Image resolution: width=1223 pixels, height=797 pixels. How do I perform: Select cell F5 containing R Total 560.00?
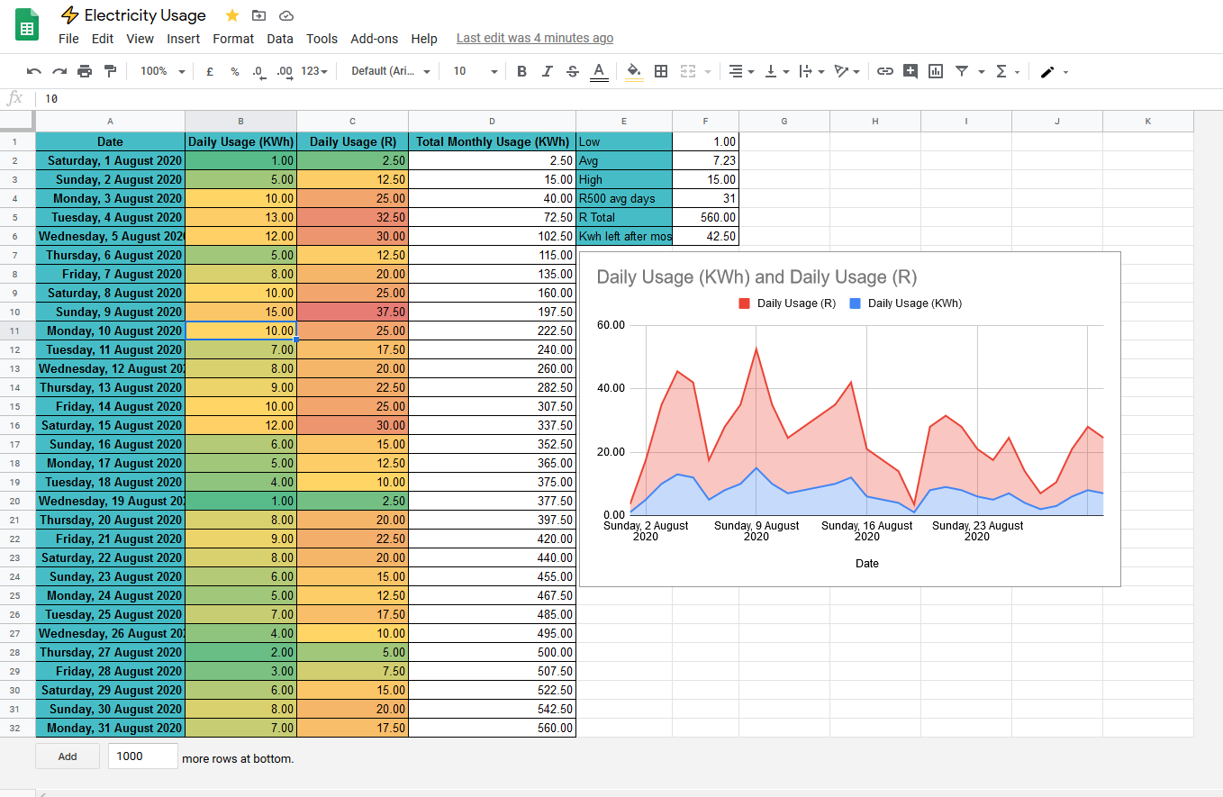click(x=705, y=216)
